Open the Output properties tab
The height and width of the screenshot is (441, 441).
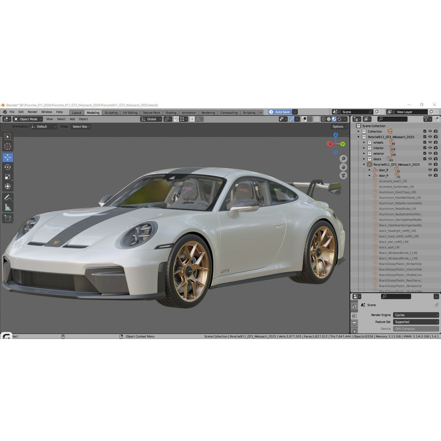point(354,324)
